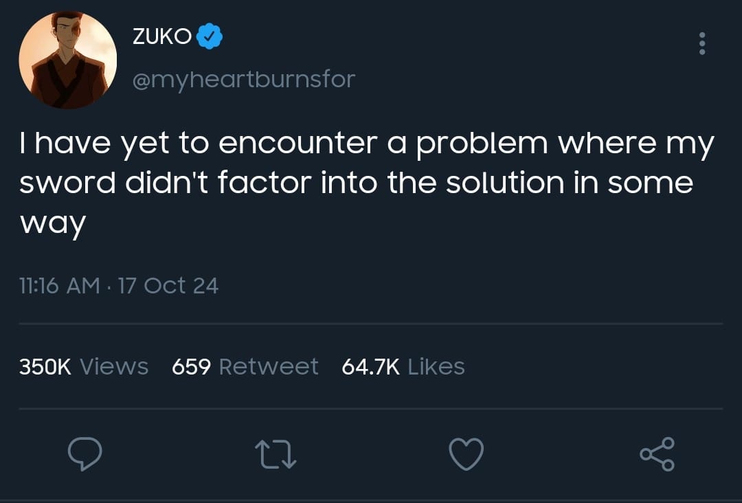
Task: Click the 11:16 AM timestamp
Action: (x=59, y=285)
